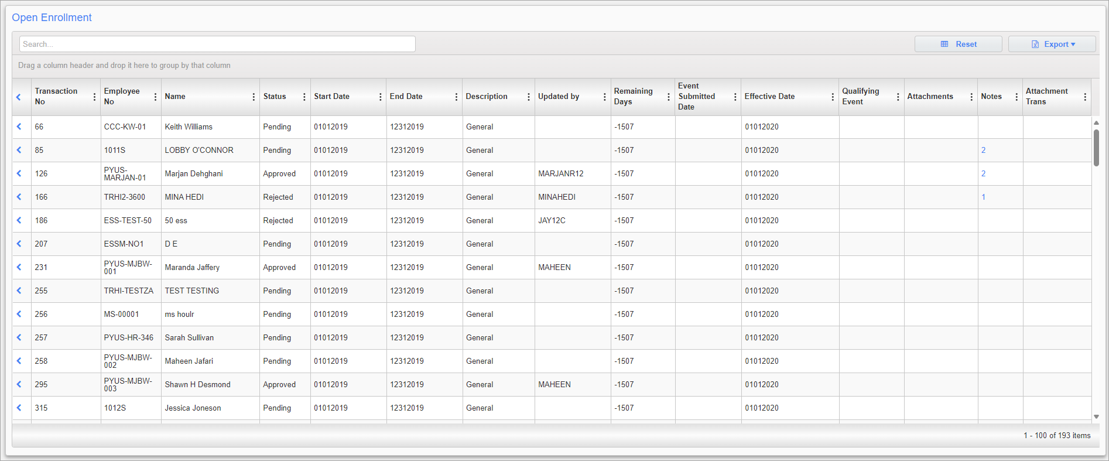
Task: Open the Export dropdown
Action: pos(1052,44)
